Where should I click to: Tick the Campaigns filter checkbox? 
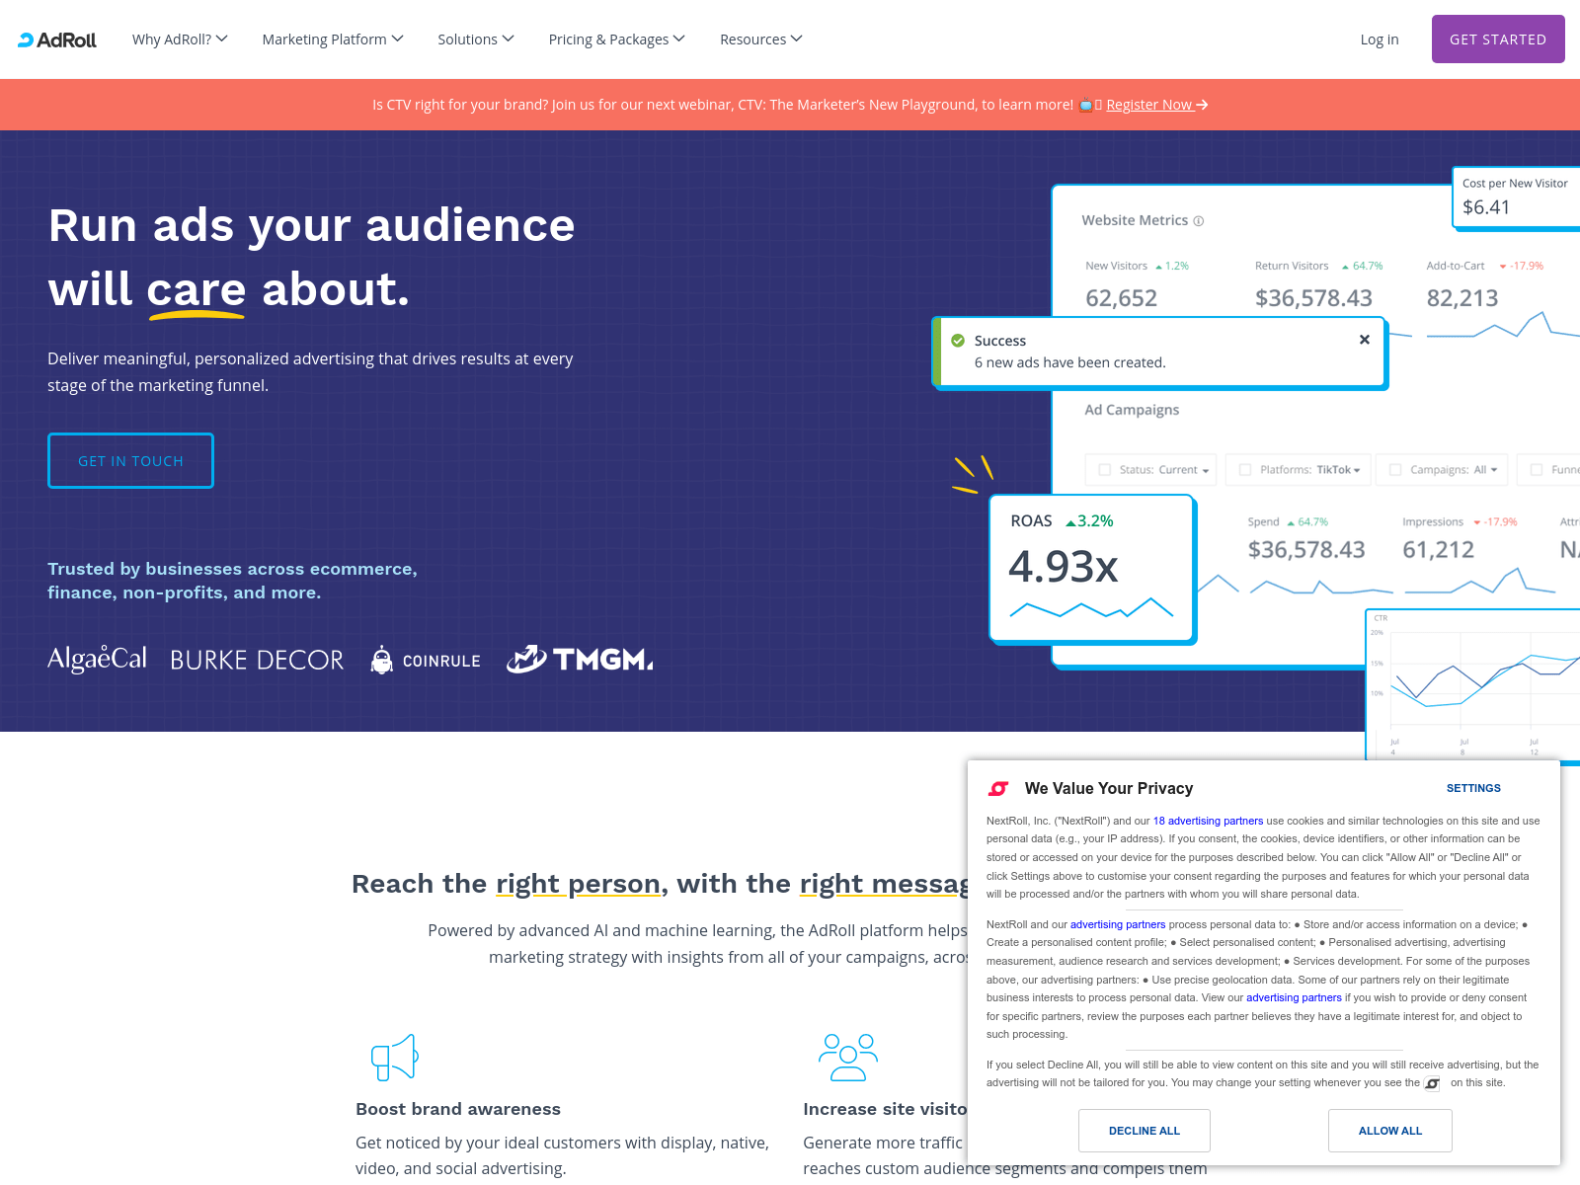coord(1395,470)
